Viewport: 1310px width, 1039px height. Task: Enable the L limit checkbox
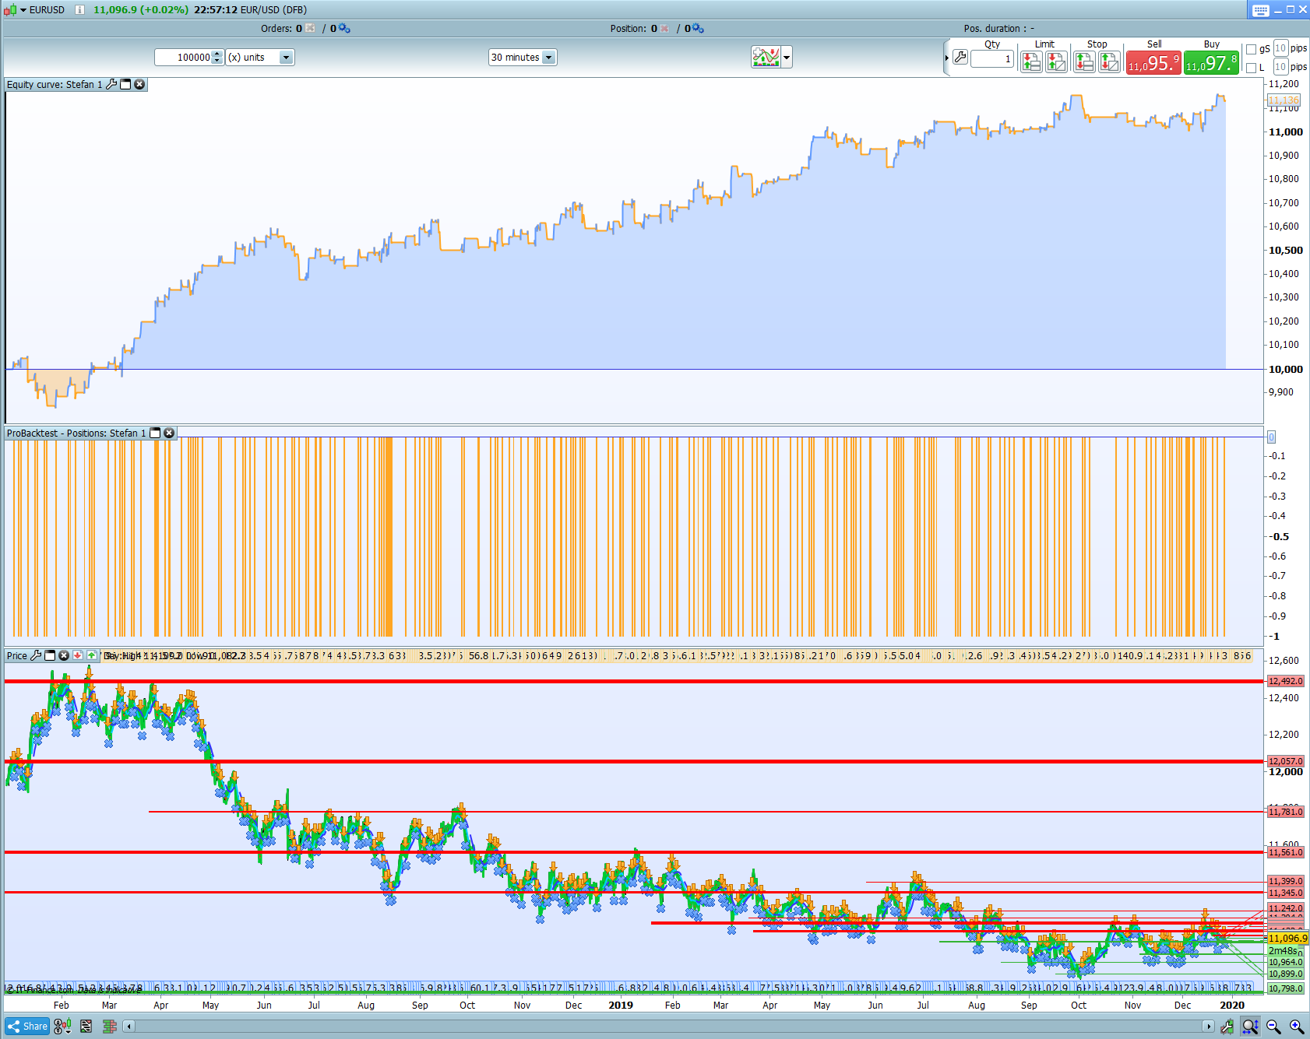[x=1251, y=68]
